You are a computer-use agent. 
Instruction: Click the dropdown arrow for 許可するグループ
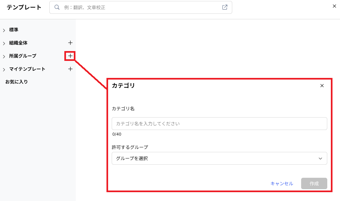point(320,158)
